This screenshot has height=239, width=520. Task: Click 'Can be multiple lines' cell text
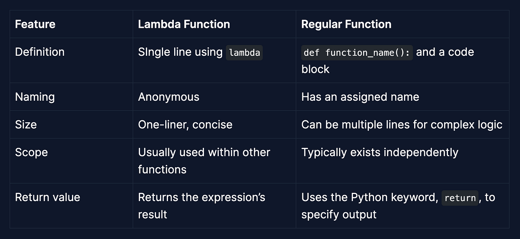point(402,124)
